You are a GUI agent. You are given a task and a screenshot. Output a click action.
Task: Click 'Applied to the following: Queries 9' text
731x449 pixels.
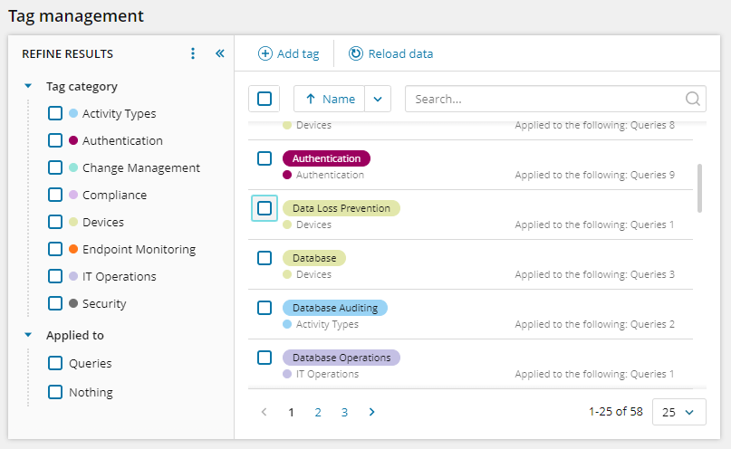594,175
